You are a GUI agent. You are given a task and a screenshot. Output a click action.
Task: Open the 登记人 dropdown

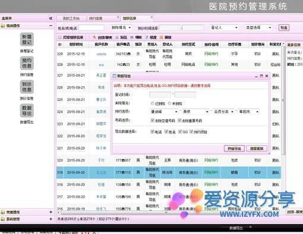pos(224,27)
